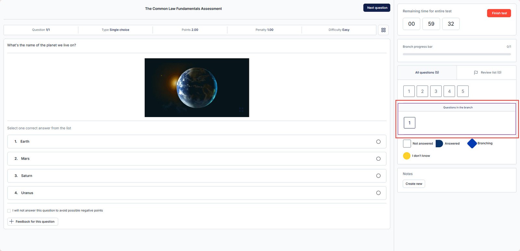Choose Saturn as the answer

[378, 176]
